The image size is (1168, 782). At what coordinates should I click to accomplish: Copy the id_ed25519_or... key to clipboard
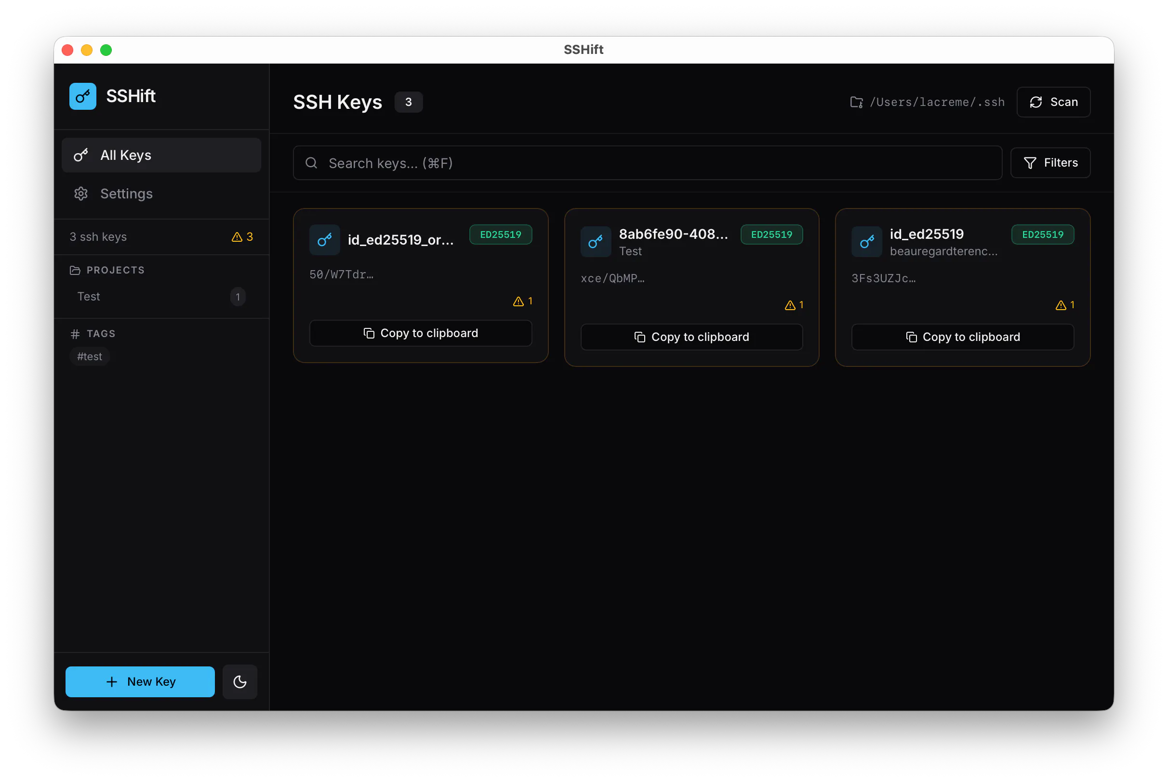click(421, 333)
